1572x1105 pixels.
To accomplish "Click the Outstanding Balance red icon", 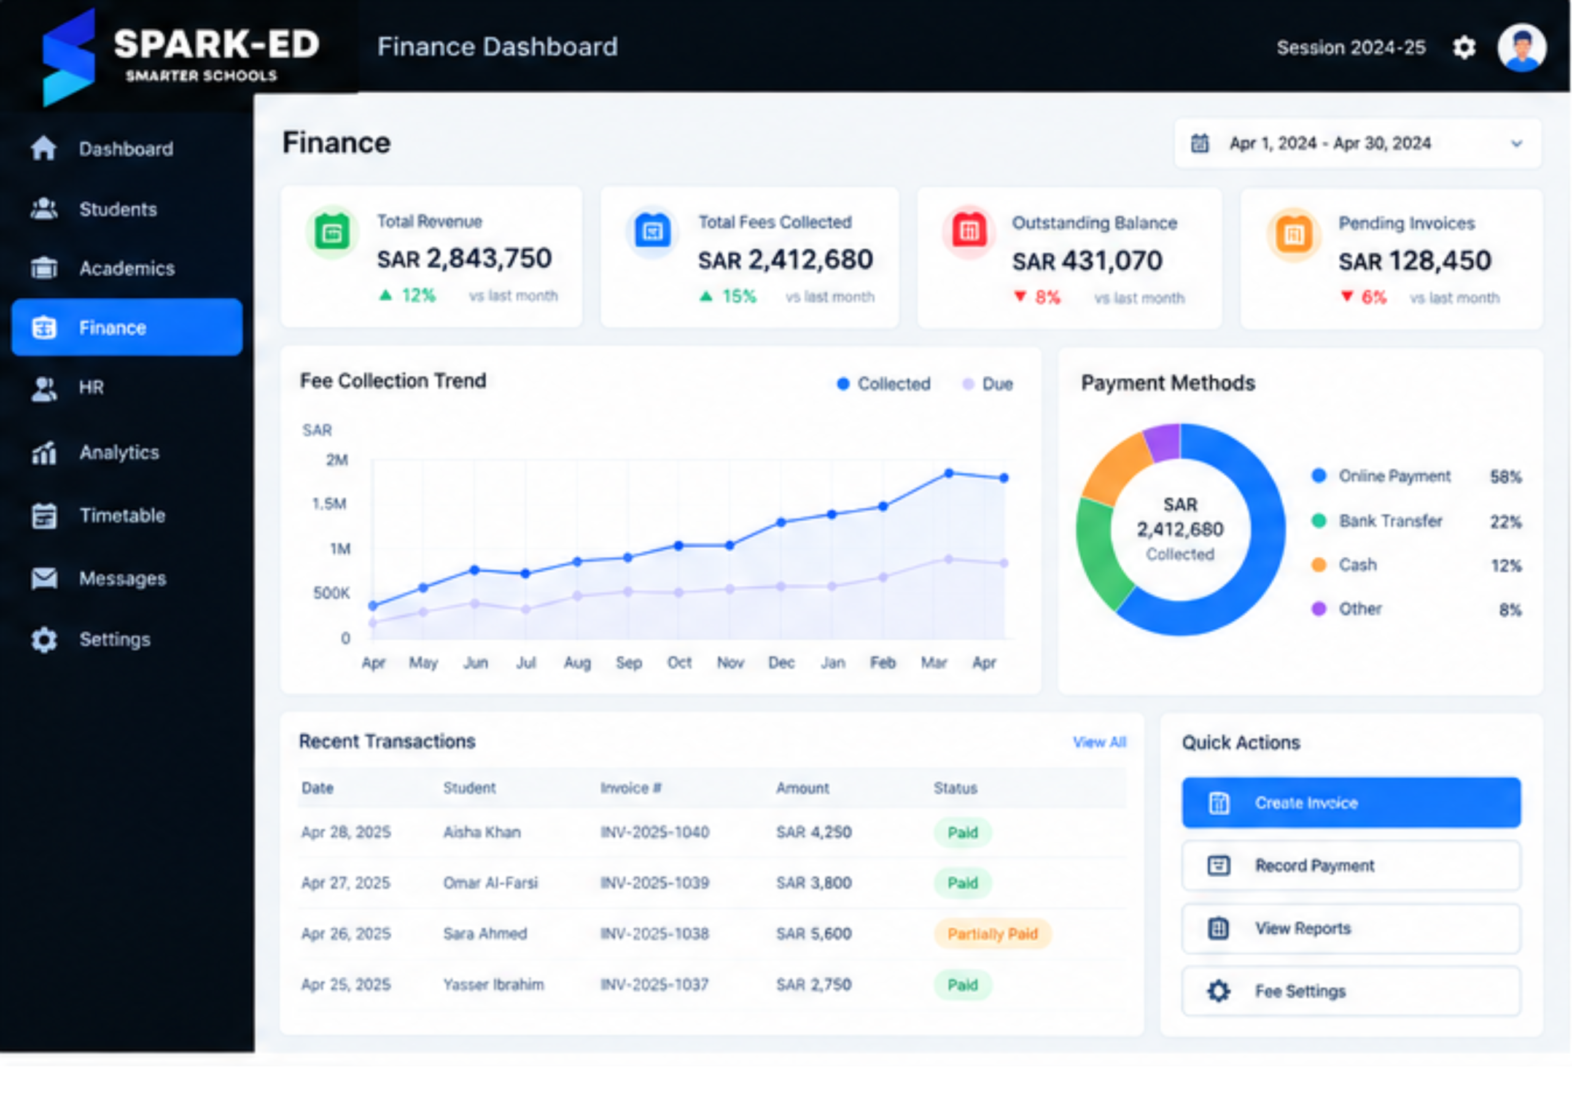I will coord(969,232).
